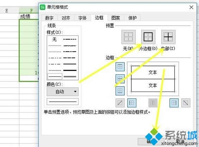Toggle the inner horizontal border button
The image size is (199, 147).
coord(120,79)
